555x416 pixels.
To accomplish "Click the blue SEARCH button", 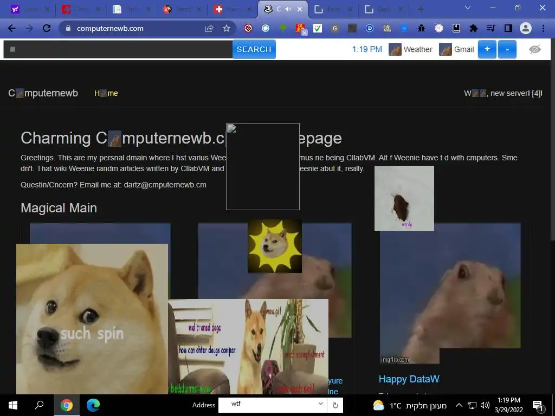I will point(254,49).
